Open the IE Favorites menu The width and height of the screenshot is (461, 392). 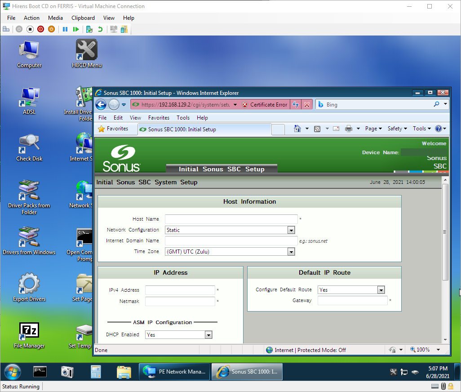159,118
